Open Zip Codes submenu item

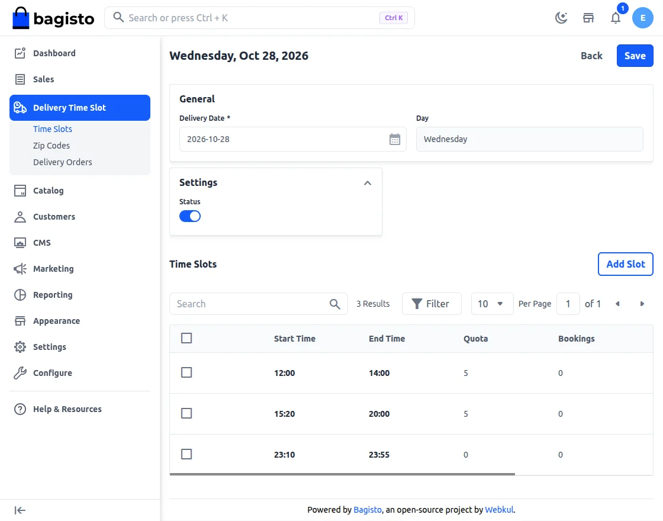point(51,146)
